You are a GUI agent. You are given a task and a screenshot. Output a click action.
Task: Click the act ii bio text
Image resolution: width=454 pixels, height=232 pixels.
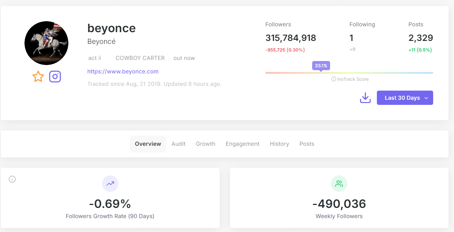[95, 58]
